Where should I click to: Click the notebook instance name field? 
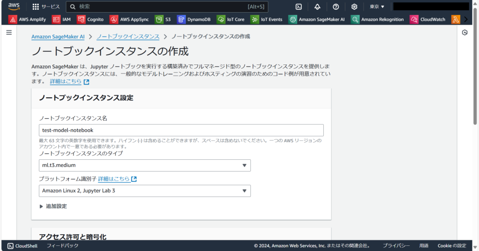181,130
